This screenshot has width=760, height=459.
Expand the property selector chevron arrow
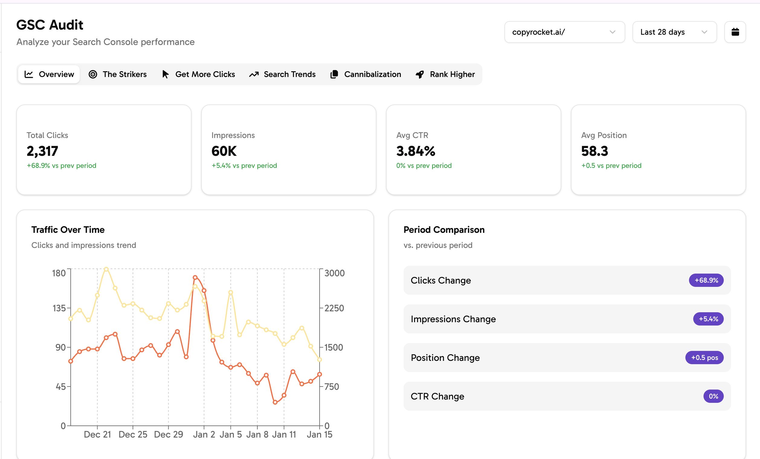point(613,32)
